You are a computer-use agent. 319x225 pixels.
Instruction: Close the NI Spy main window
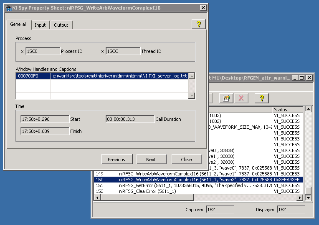pyautogui.click(x=309, y=78)
